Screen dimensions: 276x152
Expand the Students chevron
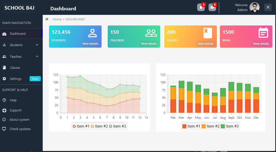click(37, 45)
